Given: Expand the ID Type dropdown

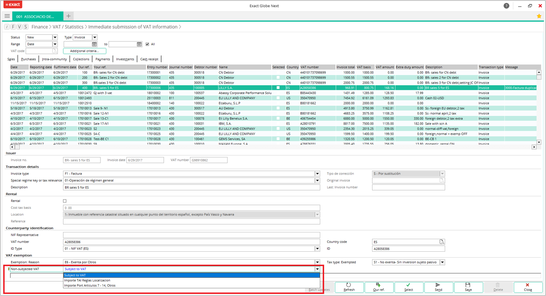Looking at the screenshot, I should (x=317, y=249).
